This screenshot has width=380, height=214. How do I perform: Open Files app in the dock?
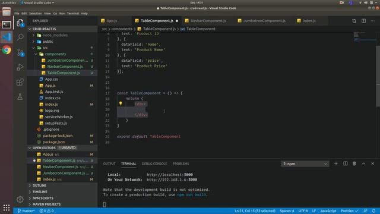[x=7, y=12]
